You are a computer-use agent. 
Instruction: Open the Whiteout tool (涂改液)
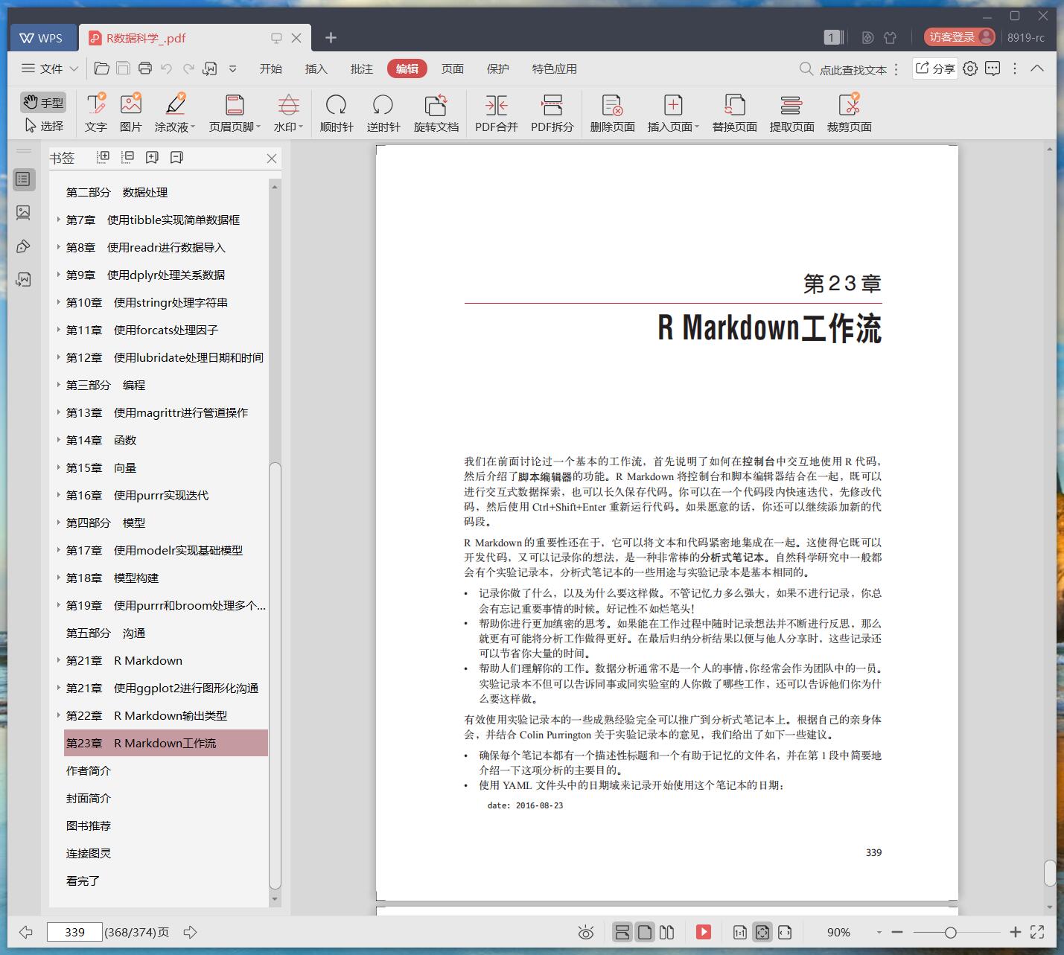(x=175, y=113)
